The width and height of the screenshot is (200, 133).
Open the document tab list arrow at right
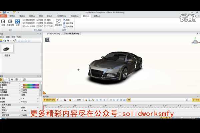(x=197, y=34)
